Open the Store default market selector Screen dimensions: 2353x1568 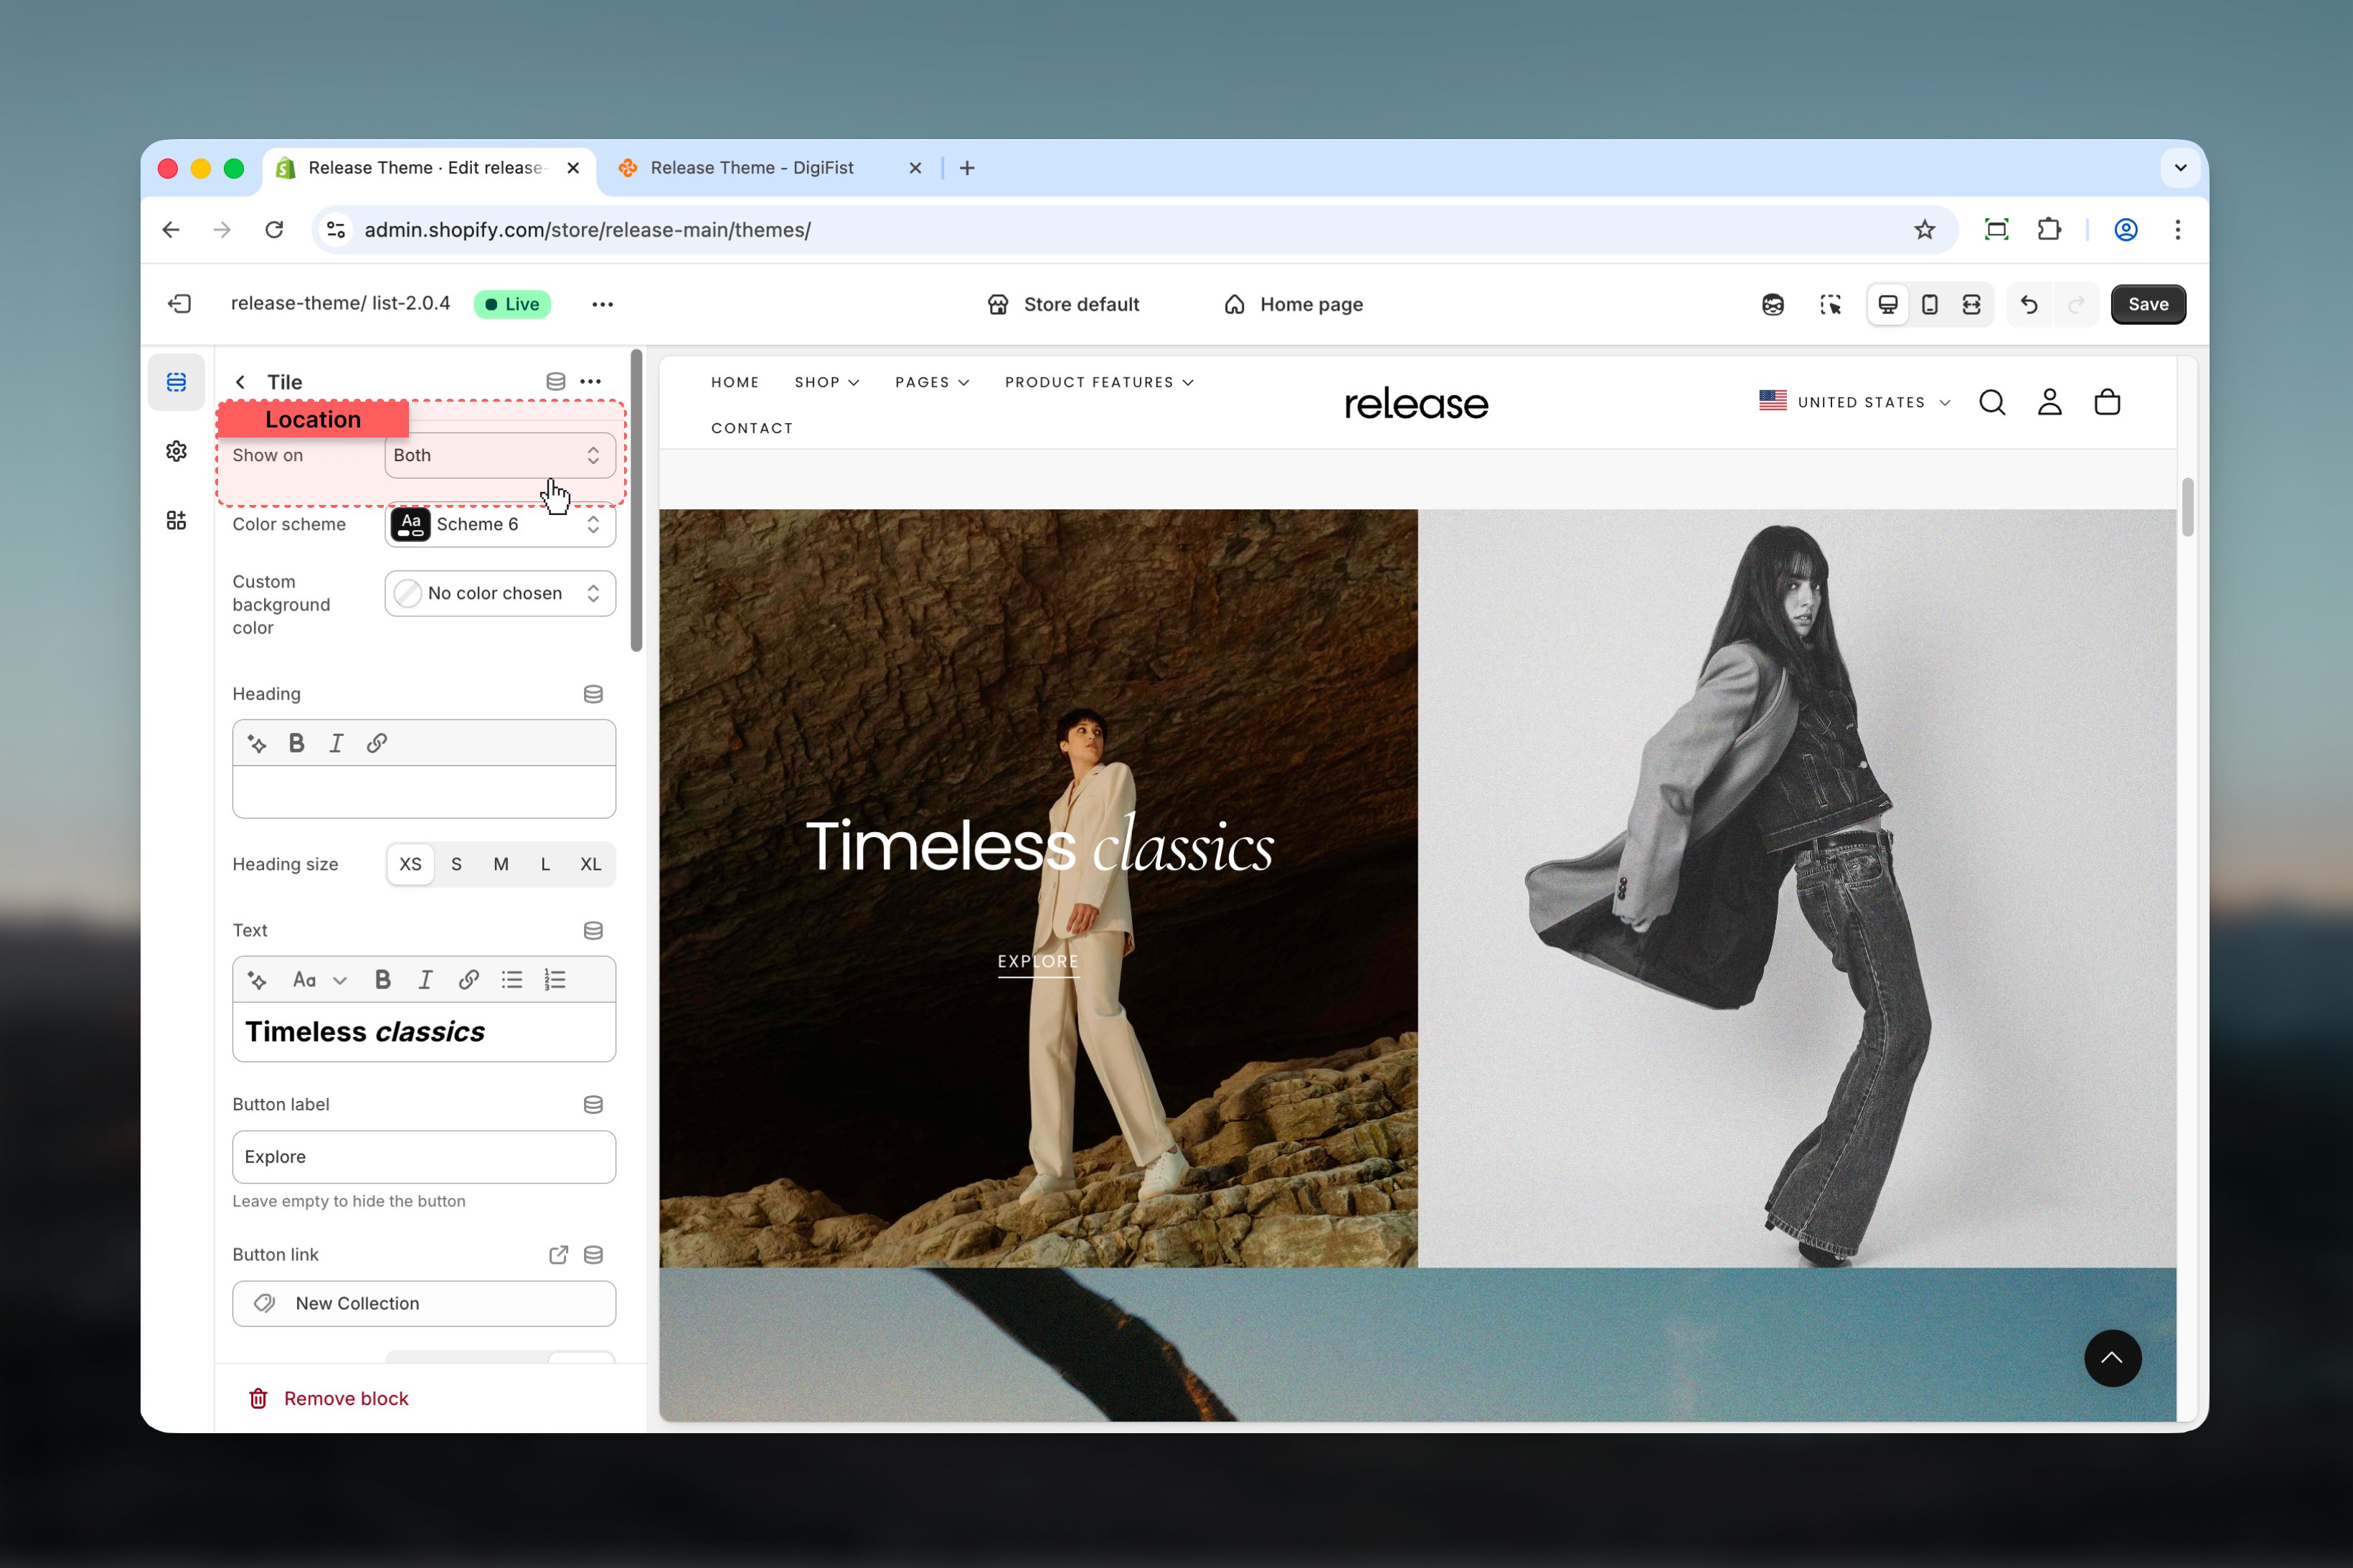[1063, 304]
